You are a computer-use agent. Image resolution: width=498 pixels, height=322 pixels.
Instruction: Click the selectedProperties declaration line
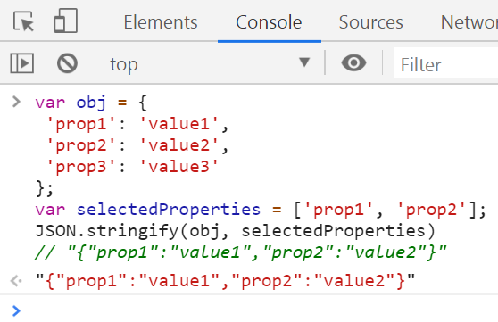261,210
